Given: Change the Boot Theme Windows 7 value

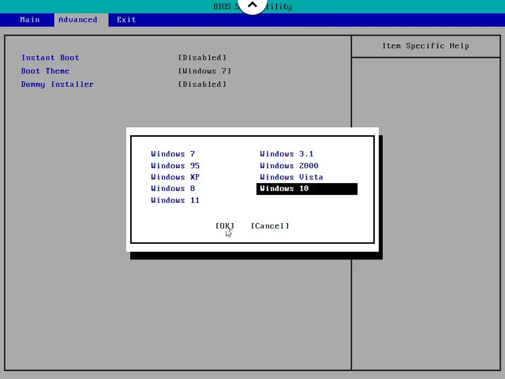Looking at the screenshot, I should 205,71.
